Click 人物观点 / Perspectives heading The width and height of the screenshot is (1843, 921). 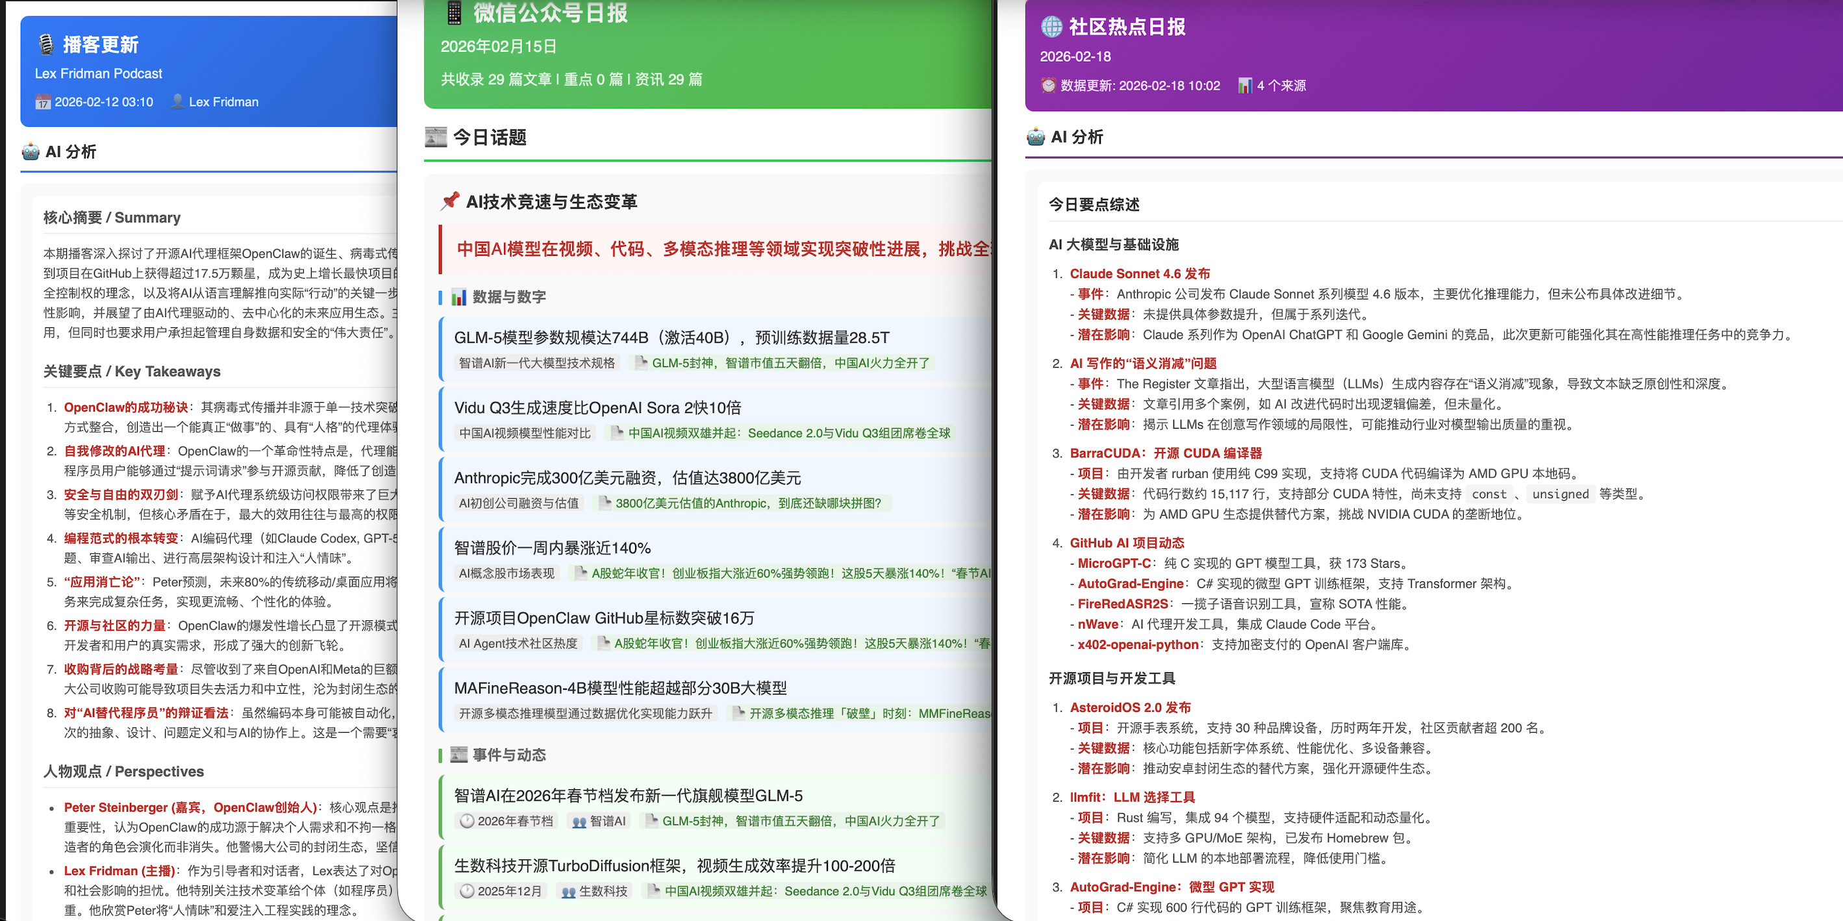click(x=123, y=772)
